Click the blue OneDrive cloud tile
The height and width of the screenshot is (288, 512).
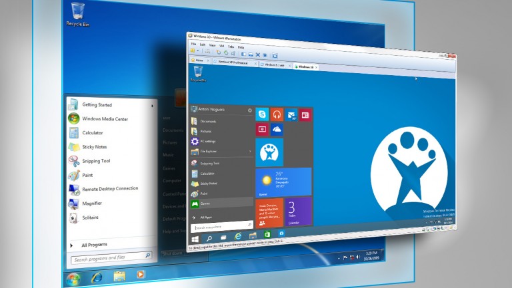277,130
